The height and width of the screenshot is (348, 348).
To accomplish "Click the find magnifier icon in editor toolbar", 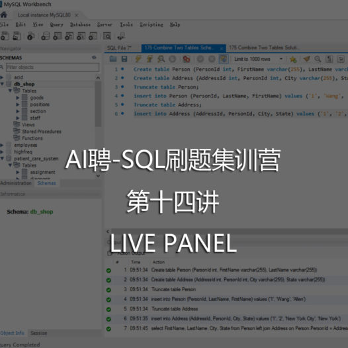I will [x=318, y=59].
